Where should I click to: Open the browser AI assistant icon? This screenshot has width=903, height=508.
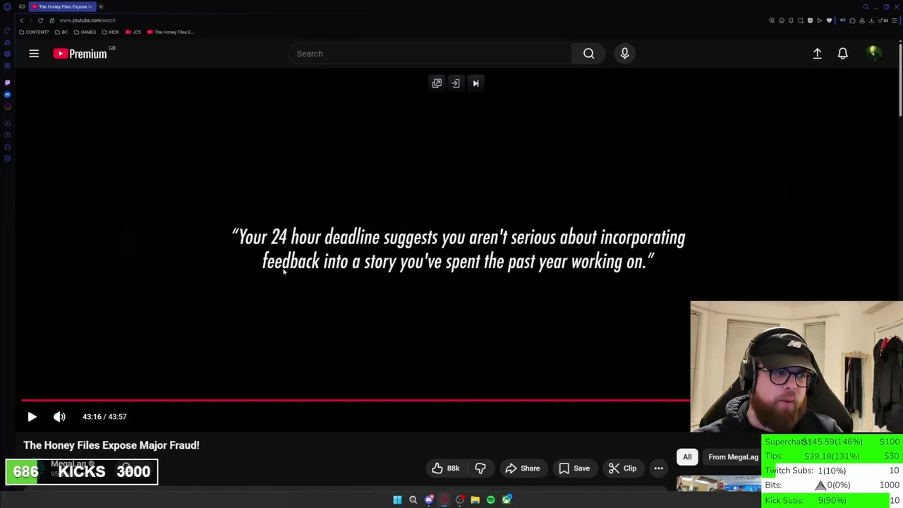[x=884, y=20]
